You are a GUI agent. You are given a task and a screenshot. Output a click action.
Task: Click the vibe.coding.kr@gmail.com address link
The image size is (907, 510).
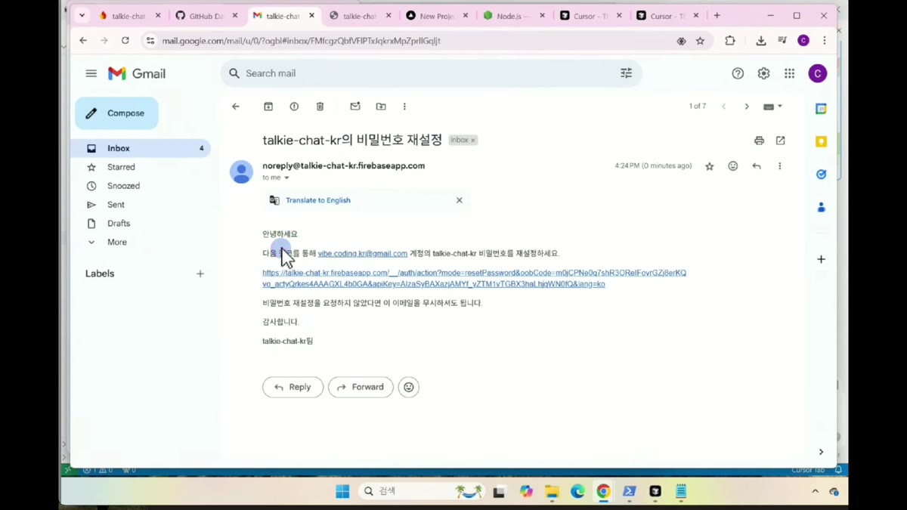coord(363,253)
